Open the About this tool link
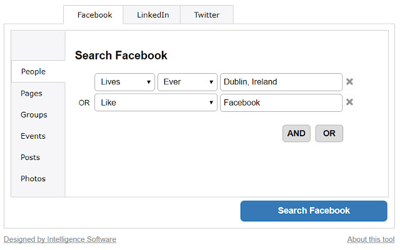Viewport: 400px width, 250px height. pyautogui.click(x=371, y=239)
